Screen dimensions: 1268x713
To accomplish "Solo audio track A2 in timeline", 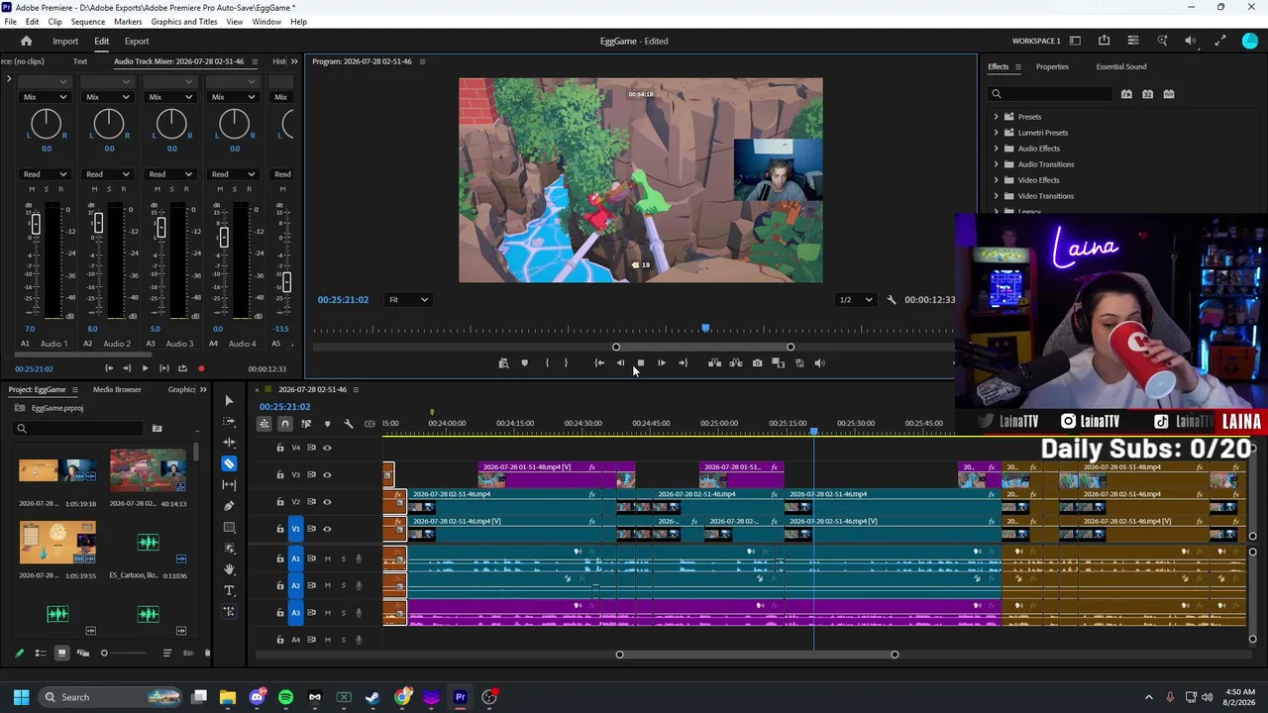I will tap(343, 585).
